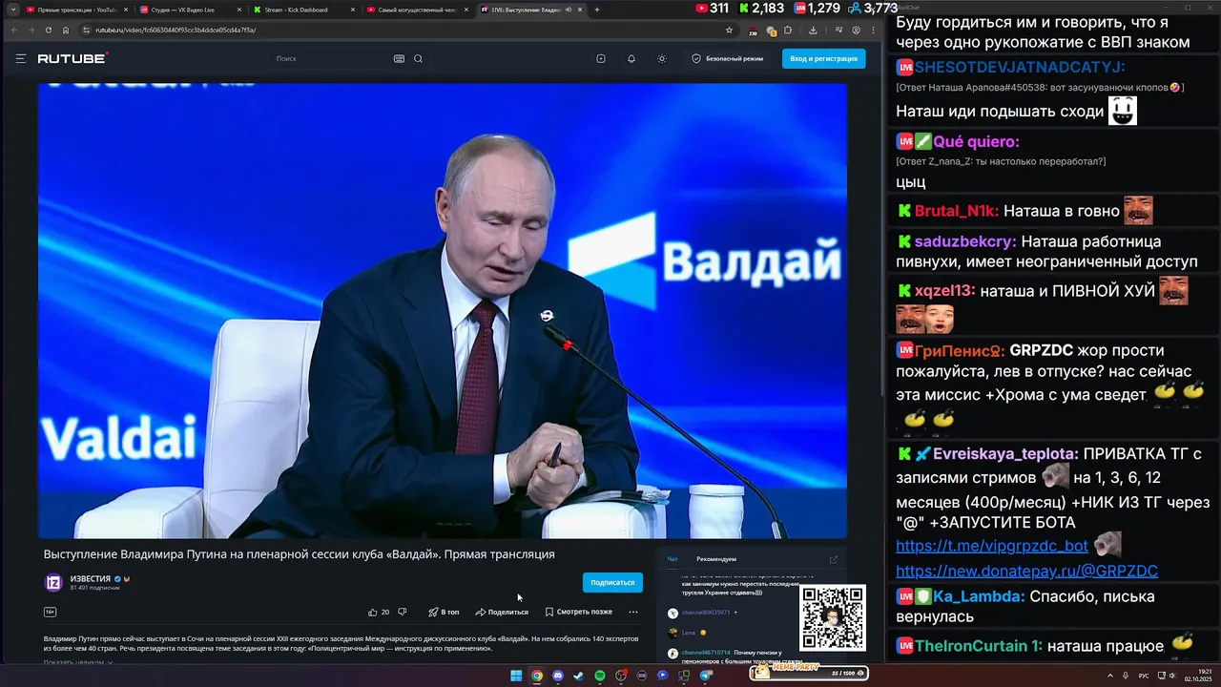Click the Подписаться subscribe button
The height and width of the screenshot is (687, 1221).
click(612, 582)
